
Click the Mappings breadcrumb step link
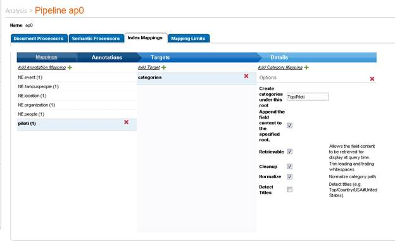click(46, 57)
